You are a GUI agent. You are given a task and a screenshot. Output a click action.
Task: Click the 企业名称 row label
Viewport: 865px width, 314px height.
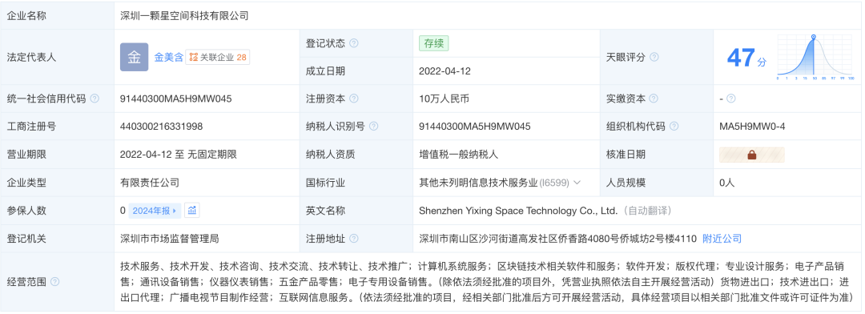26,15
